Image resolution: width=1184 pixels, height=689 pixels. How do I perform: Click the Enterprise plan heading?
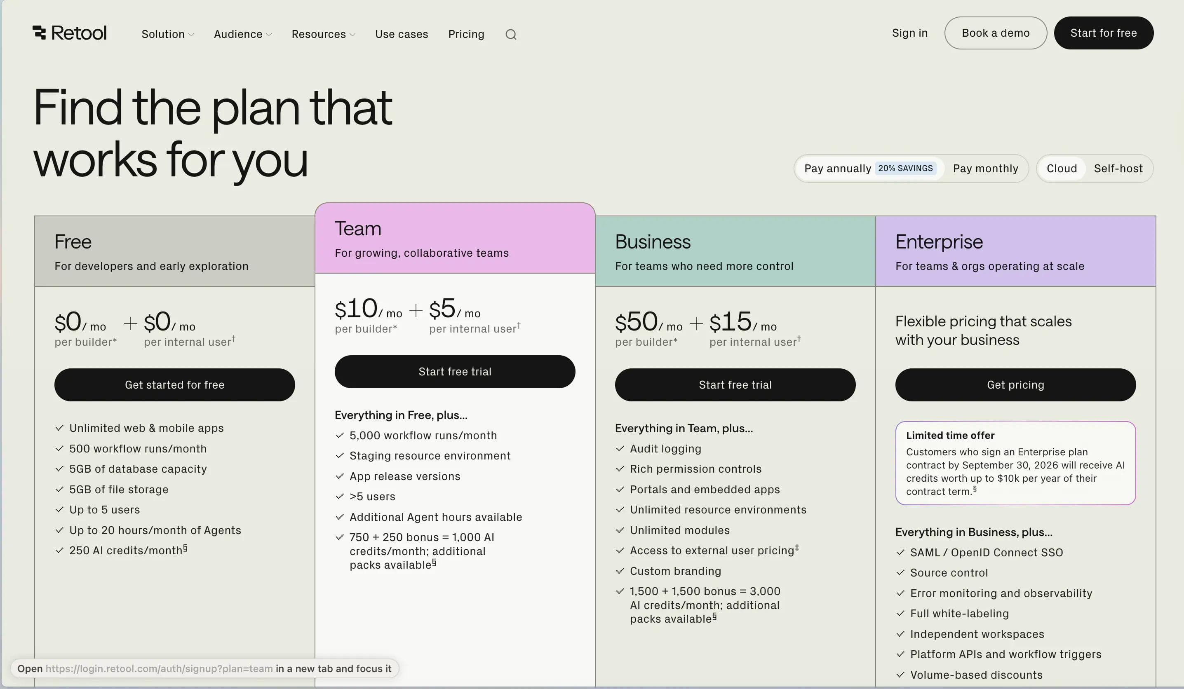tap(939, 242)
